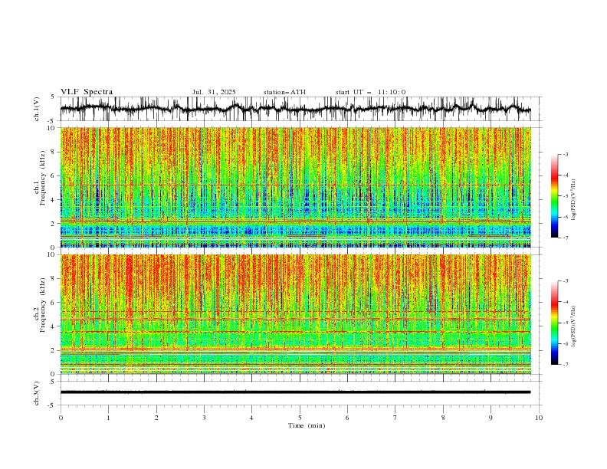Click the "-7" value below ch.2 color bar
This screenshot has height=469, width=607.
tap(565, 364)
